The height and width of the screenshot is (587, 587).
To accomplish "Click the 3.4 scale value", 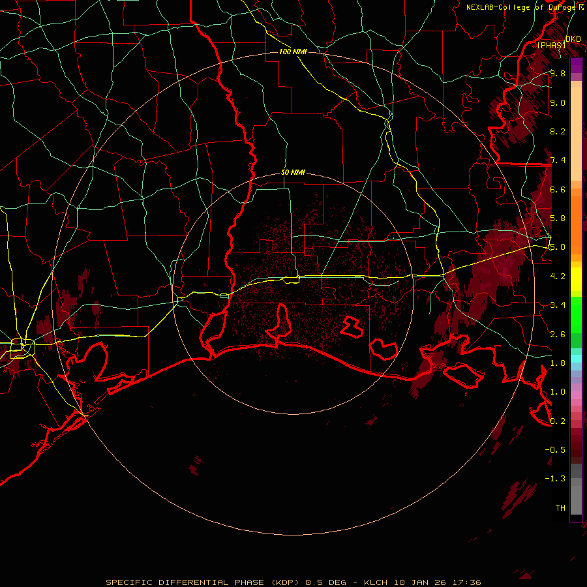I will 558,305.
